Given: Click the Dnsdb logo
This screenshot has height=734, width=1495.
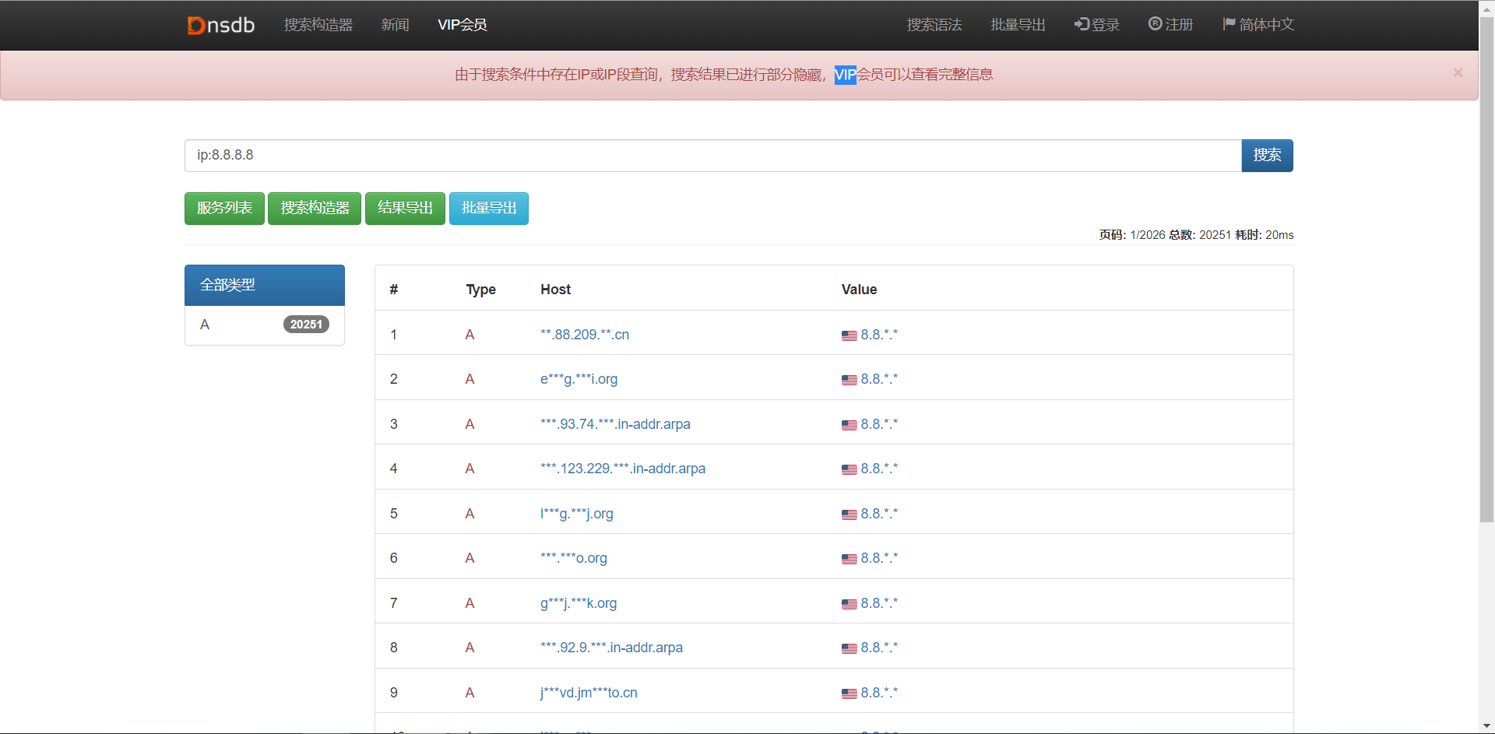Looking at the screenshot, I should coord(221,25).
